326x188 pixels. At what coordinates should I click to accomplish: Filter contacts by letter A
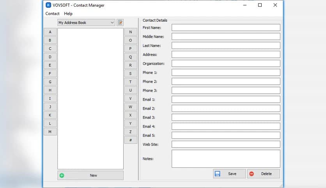[50, 32]
